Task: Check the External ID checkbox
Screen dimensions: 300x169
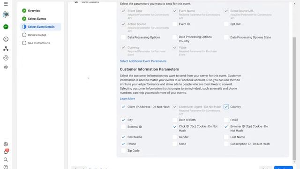Action: tap(123, 127)
